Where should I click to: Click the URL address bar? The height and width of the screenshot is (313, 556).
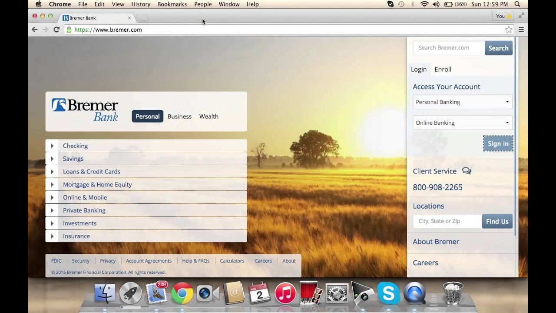coord(289,30)
